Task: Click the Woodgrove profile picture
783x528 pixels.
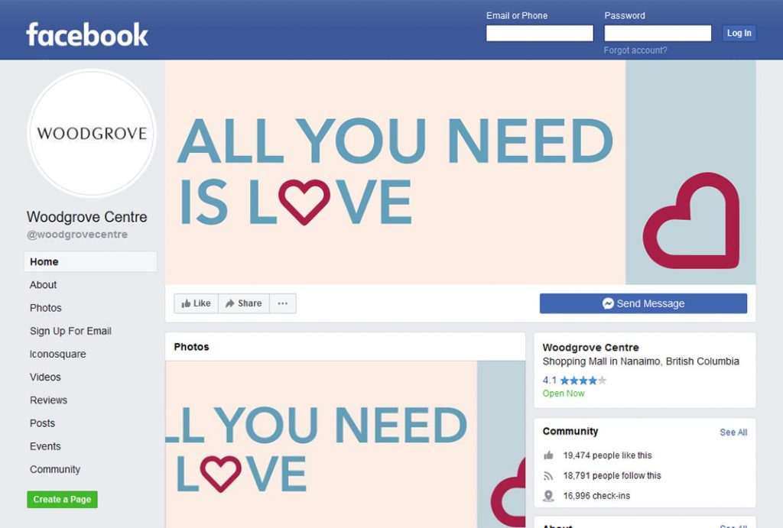Action: [x=92, y=133]
